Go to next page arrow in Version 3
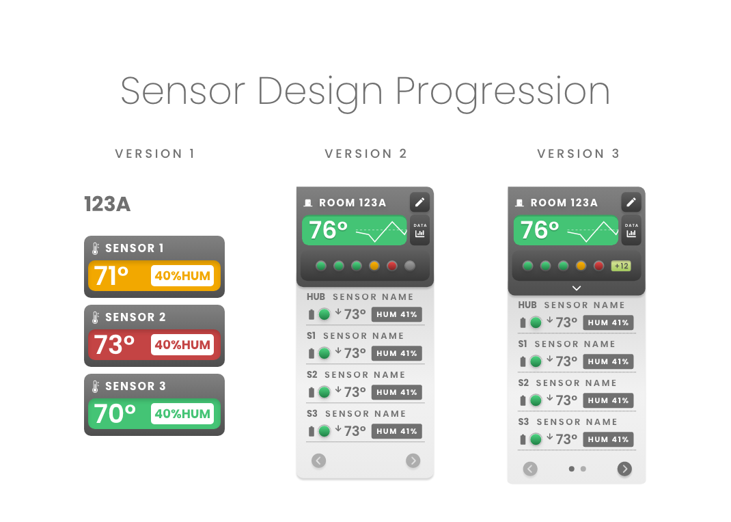Screen dimensions: 731x522 pos(624,469)
